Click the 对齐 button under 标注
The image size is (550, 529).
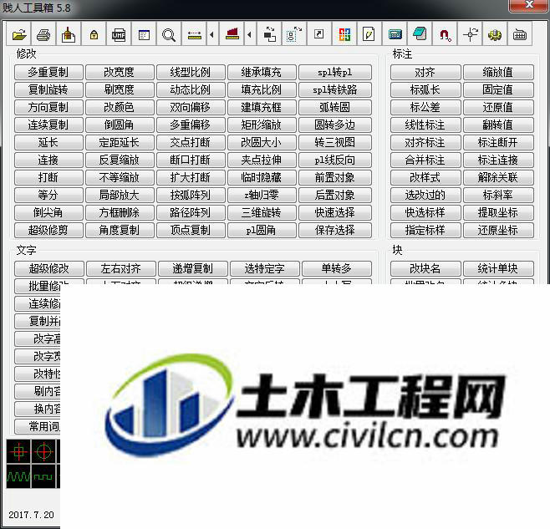pos(425,72)
